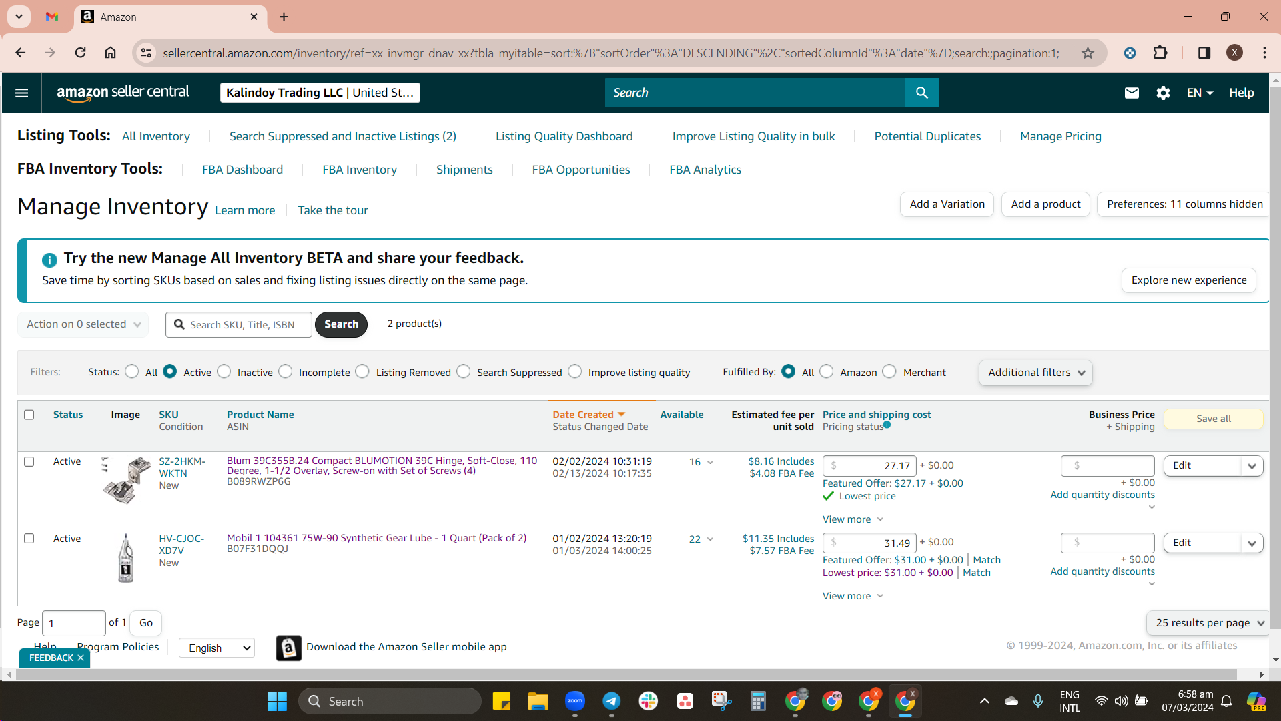Image resolution: width=1281 pixels, height=721 pixels.
Task: Click Explore new experience
Action: click(x=1189, y=280)
